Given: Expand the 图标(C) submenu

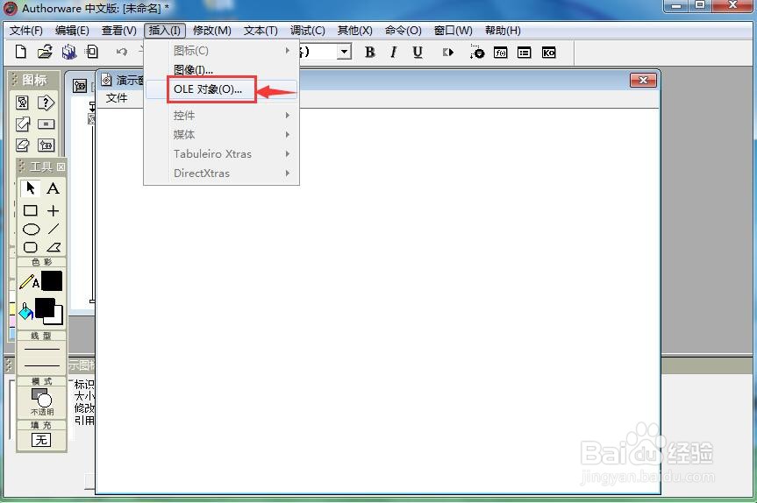Looking at the screenshot, I should [222, 51].
